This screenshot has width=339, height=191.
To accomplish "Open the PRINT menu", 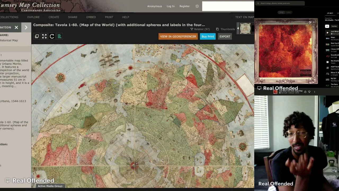I will pos(109,17).
